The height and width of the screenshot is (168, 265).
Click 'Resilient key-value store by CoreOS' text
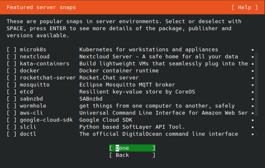click(137, 92)
